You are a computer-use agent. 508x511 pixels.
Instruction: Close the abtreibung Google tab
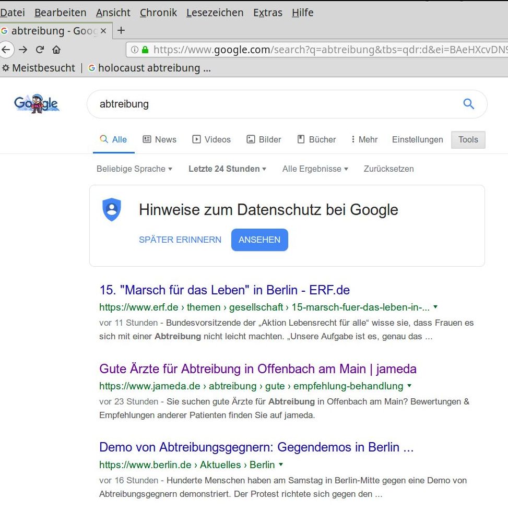click(103, 31)
